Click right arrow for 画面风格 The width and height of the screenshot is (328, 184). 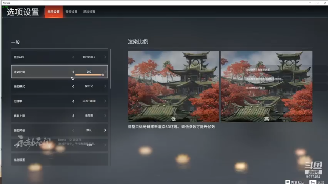105,130
